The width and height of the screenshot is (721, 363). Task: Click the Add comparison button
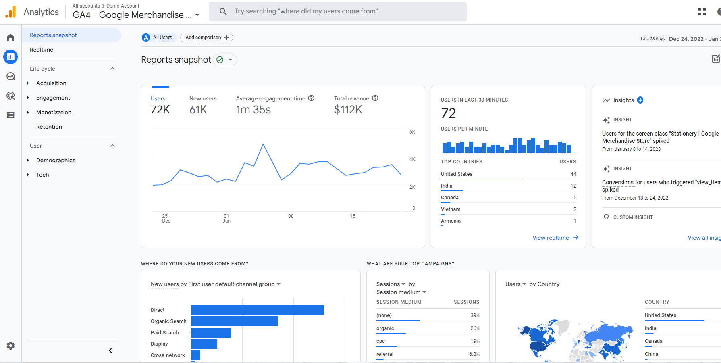pyautogui.click(x=206, y=38)
